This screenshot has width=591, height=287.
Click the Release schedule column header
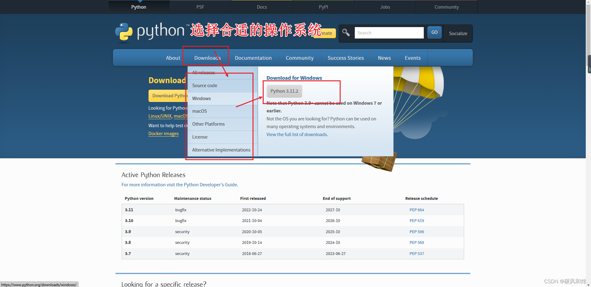[x=421, y=199]
